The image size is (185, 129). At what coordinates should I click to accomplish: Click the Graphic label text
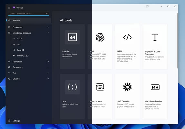point(16,79)
